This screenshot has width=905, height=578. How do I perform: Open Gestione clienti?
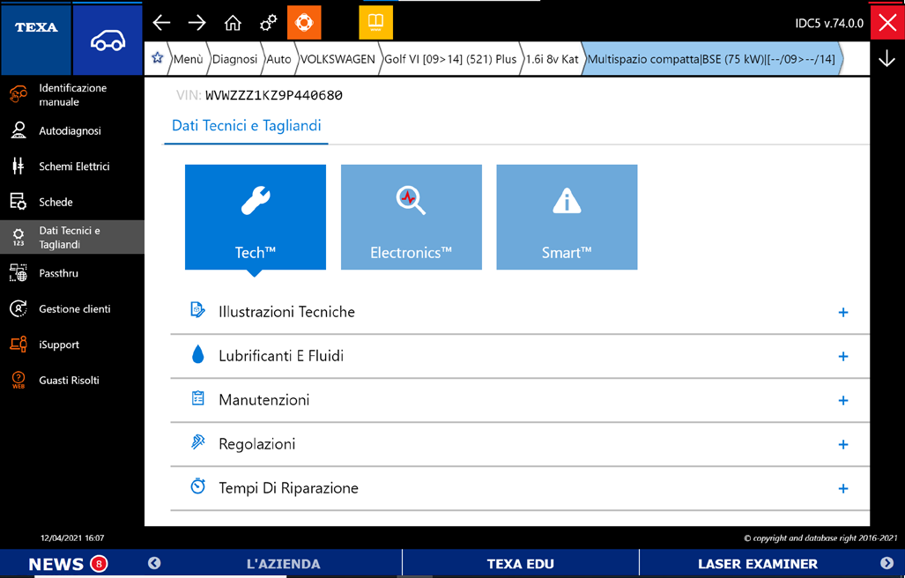coord(72,309)
